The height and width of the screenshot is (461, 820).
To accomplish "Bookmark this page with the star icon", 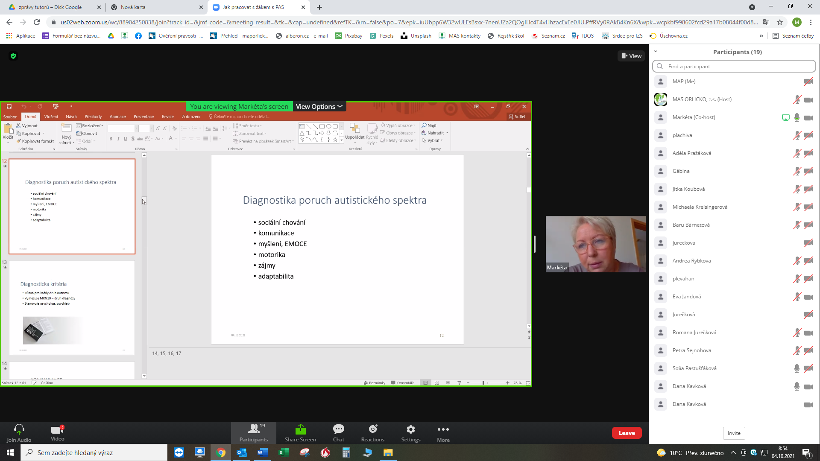I will (780, 22).
